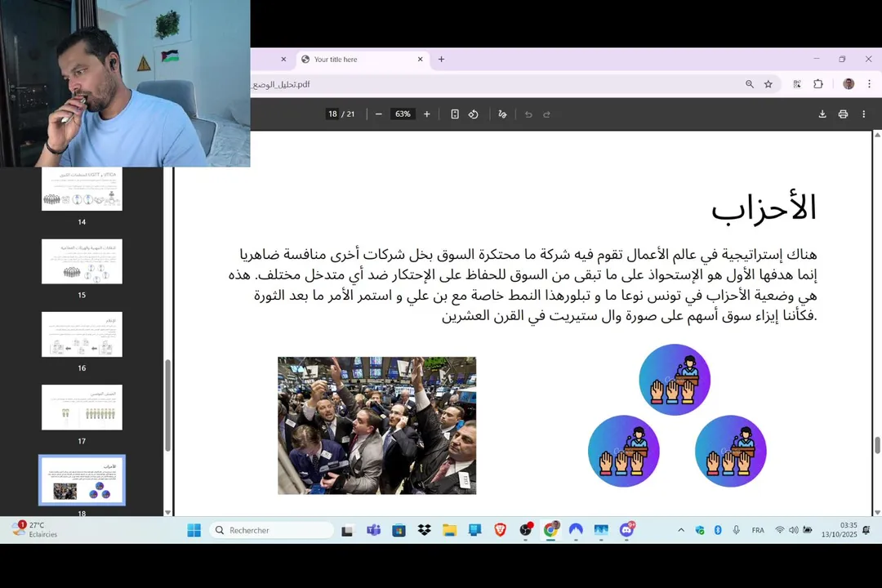Click the 63% zoom level field
The width and height of the screenshot is (882, 588).
pyautogui.click(x=403, y=114)
